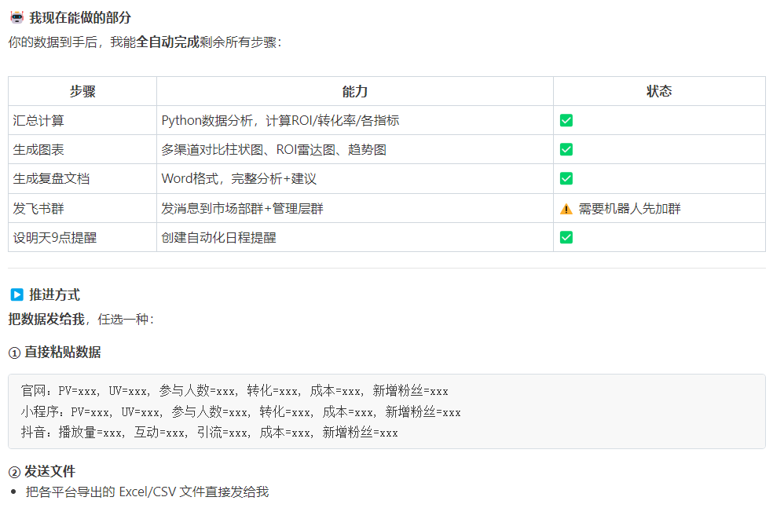Click the warning triangle in the 发飞书群 row
773x508 pixels.
(566, 208)
